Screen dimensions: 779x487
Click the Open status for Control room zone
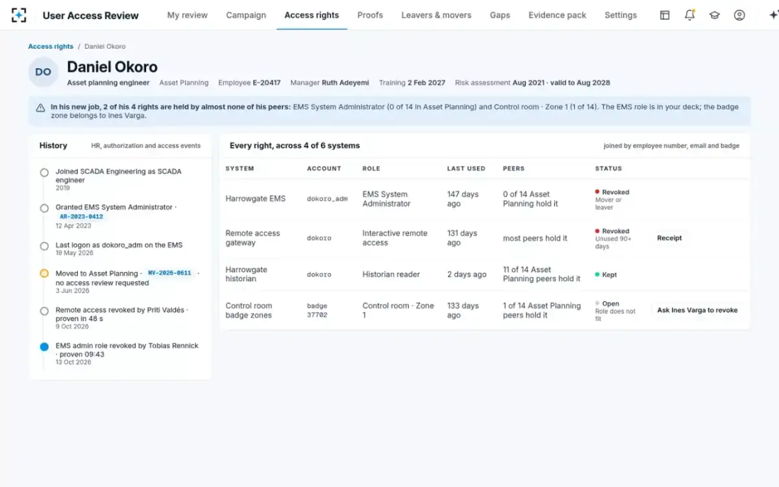point(615,311)
